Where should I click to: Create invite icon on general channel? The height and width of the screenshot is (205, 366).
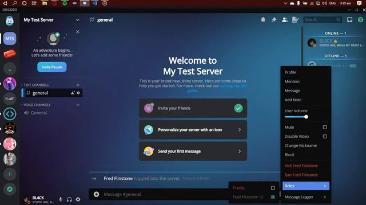73,93
